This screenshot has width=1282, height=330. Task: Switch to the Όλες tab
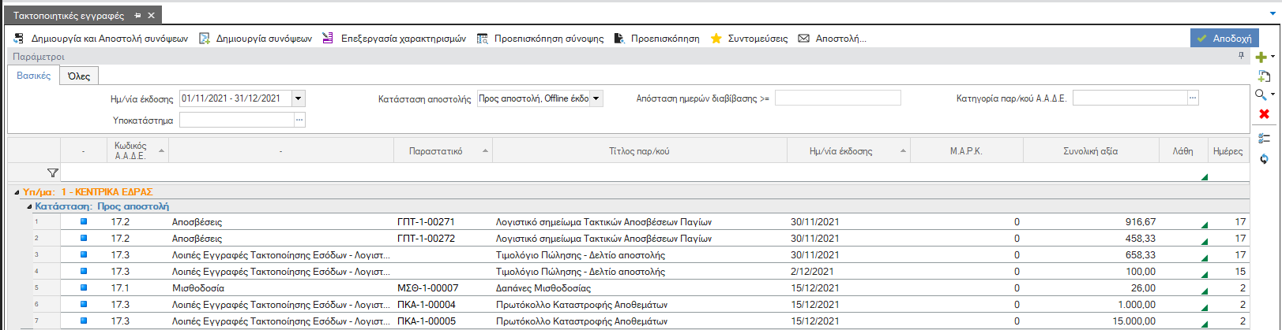(79, 76)
